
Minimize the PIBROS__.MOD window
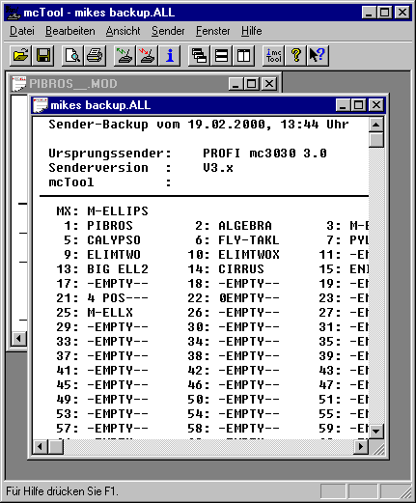pos(236,84)
